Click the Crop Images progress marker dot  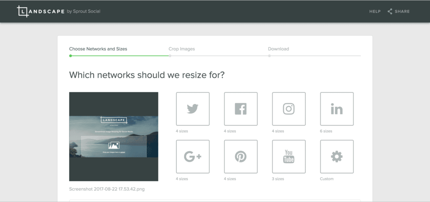point(170,55)
